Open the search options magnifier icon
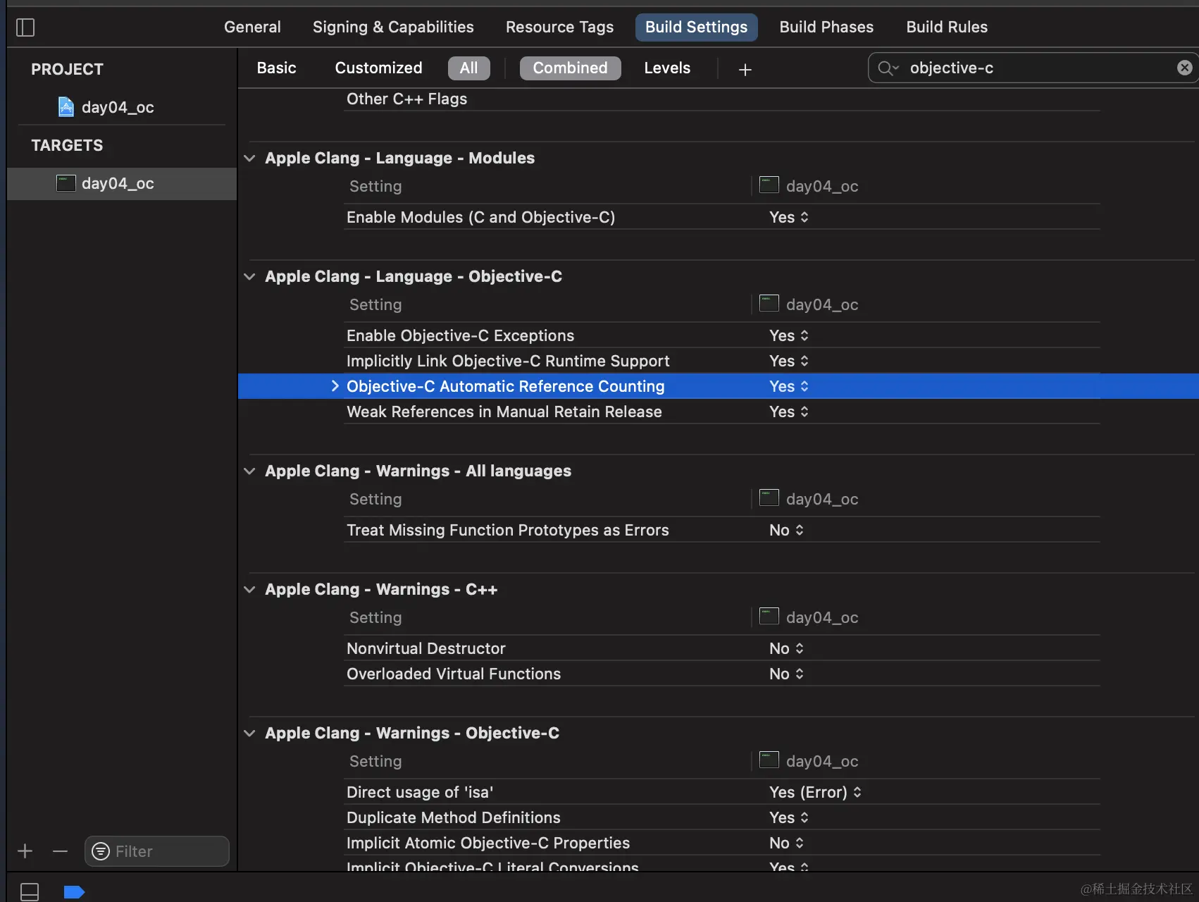This screenshot has height=902, width=1199. [887, 68]
